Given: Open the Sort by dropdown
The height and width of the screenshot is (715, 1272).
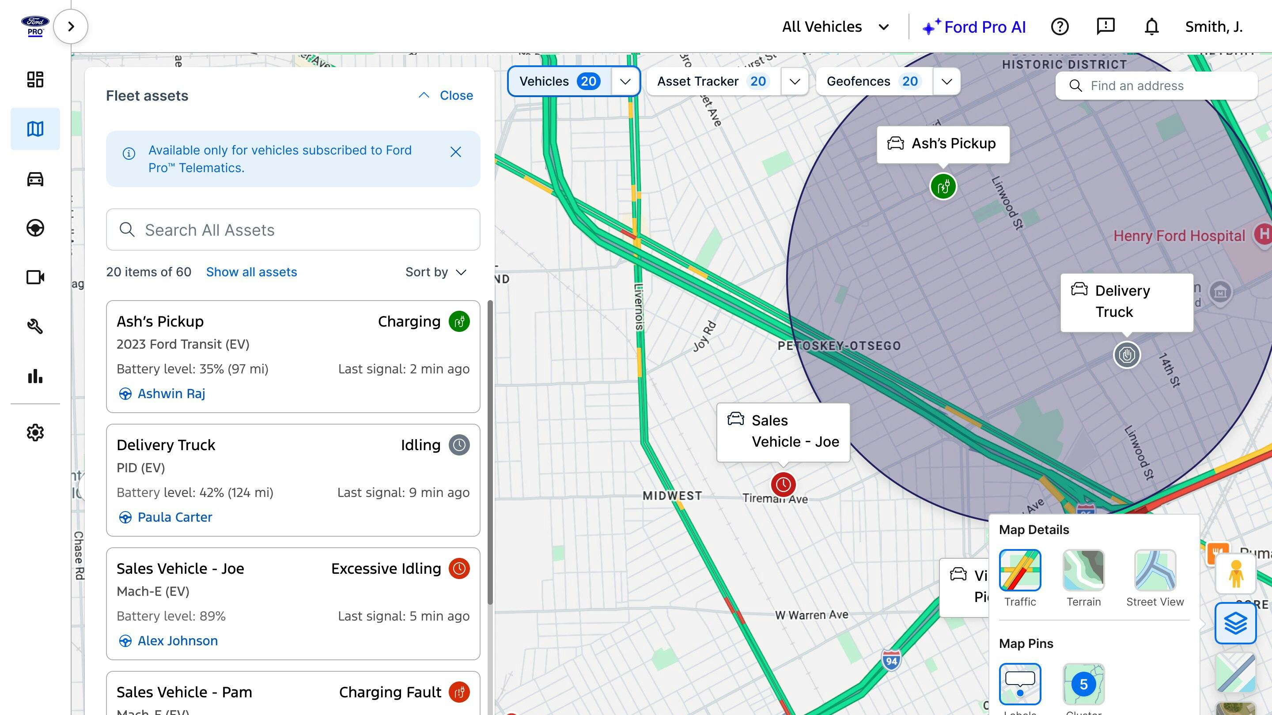Looking at the screenshot, I should pos(436,272).
